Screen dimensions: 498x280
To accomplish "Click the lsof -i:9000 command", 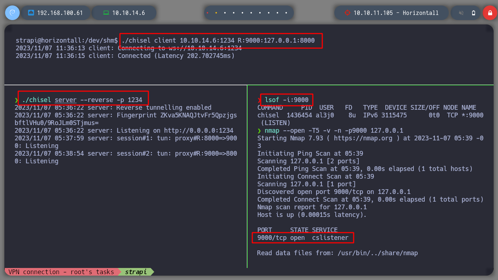I will pyautogui.click(x=287, y=100).
